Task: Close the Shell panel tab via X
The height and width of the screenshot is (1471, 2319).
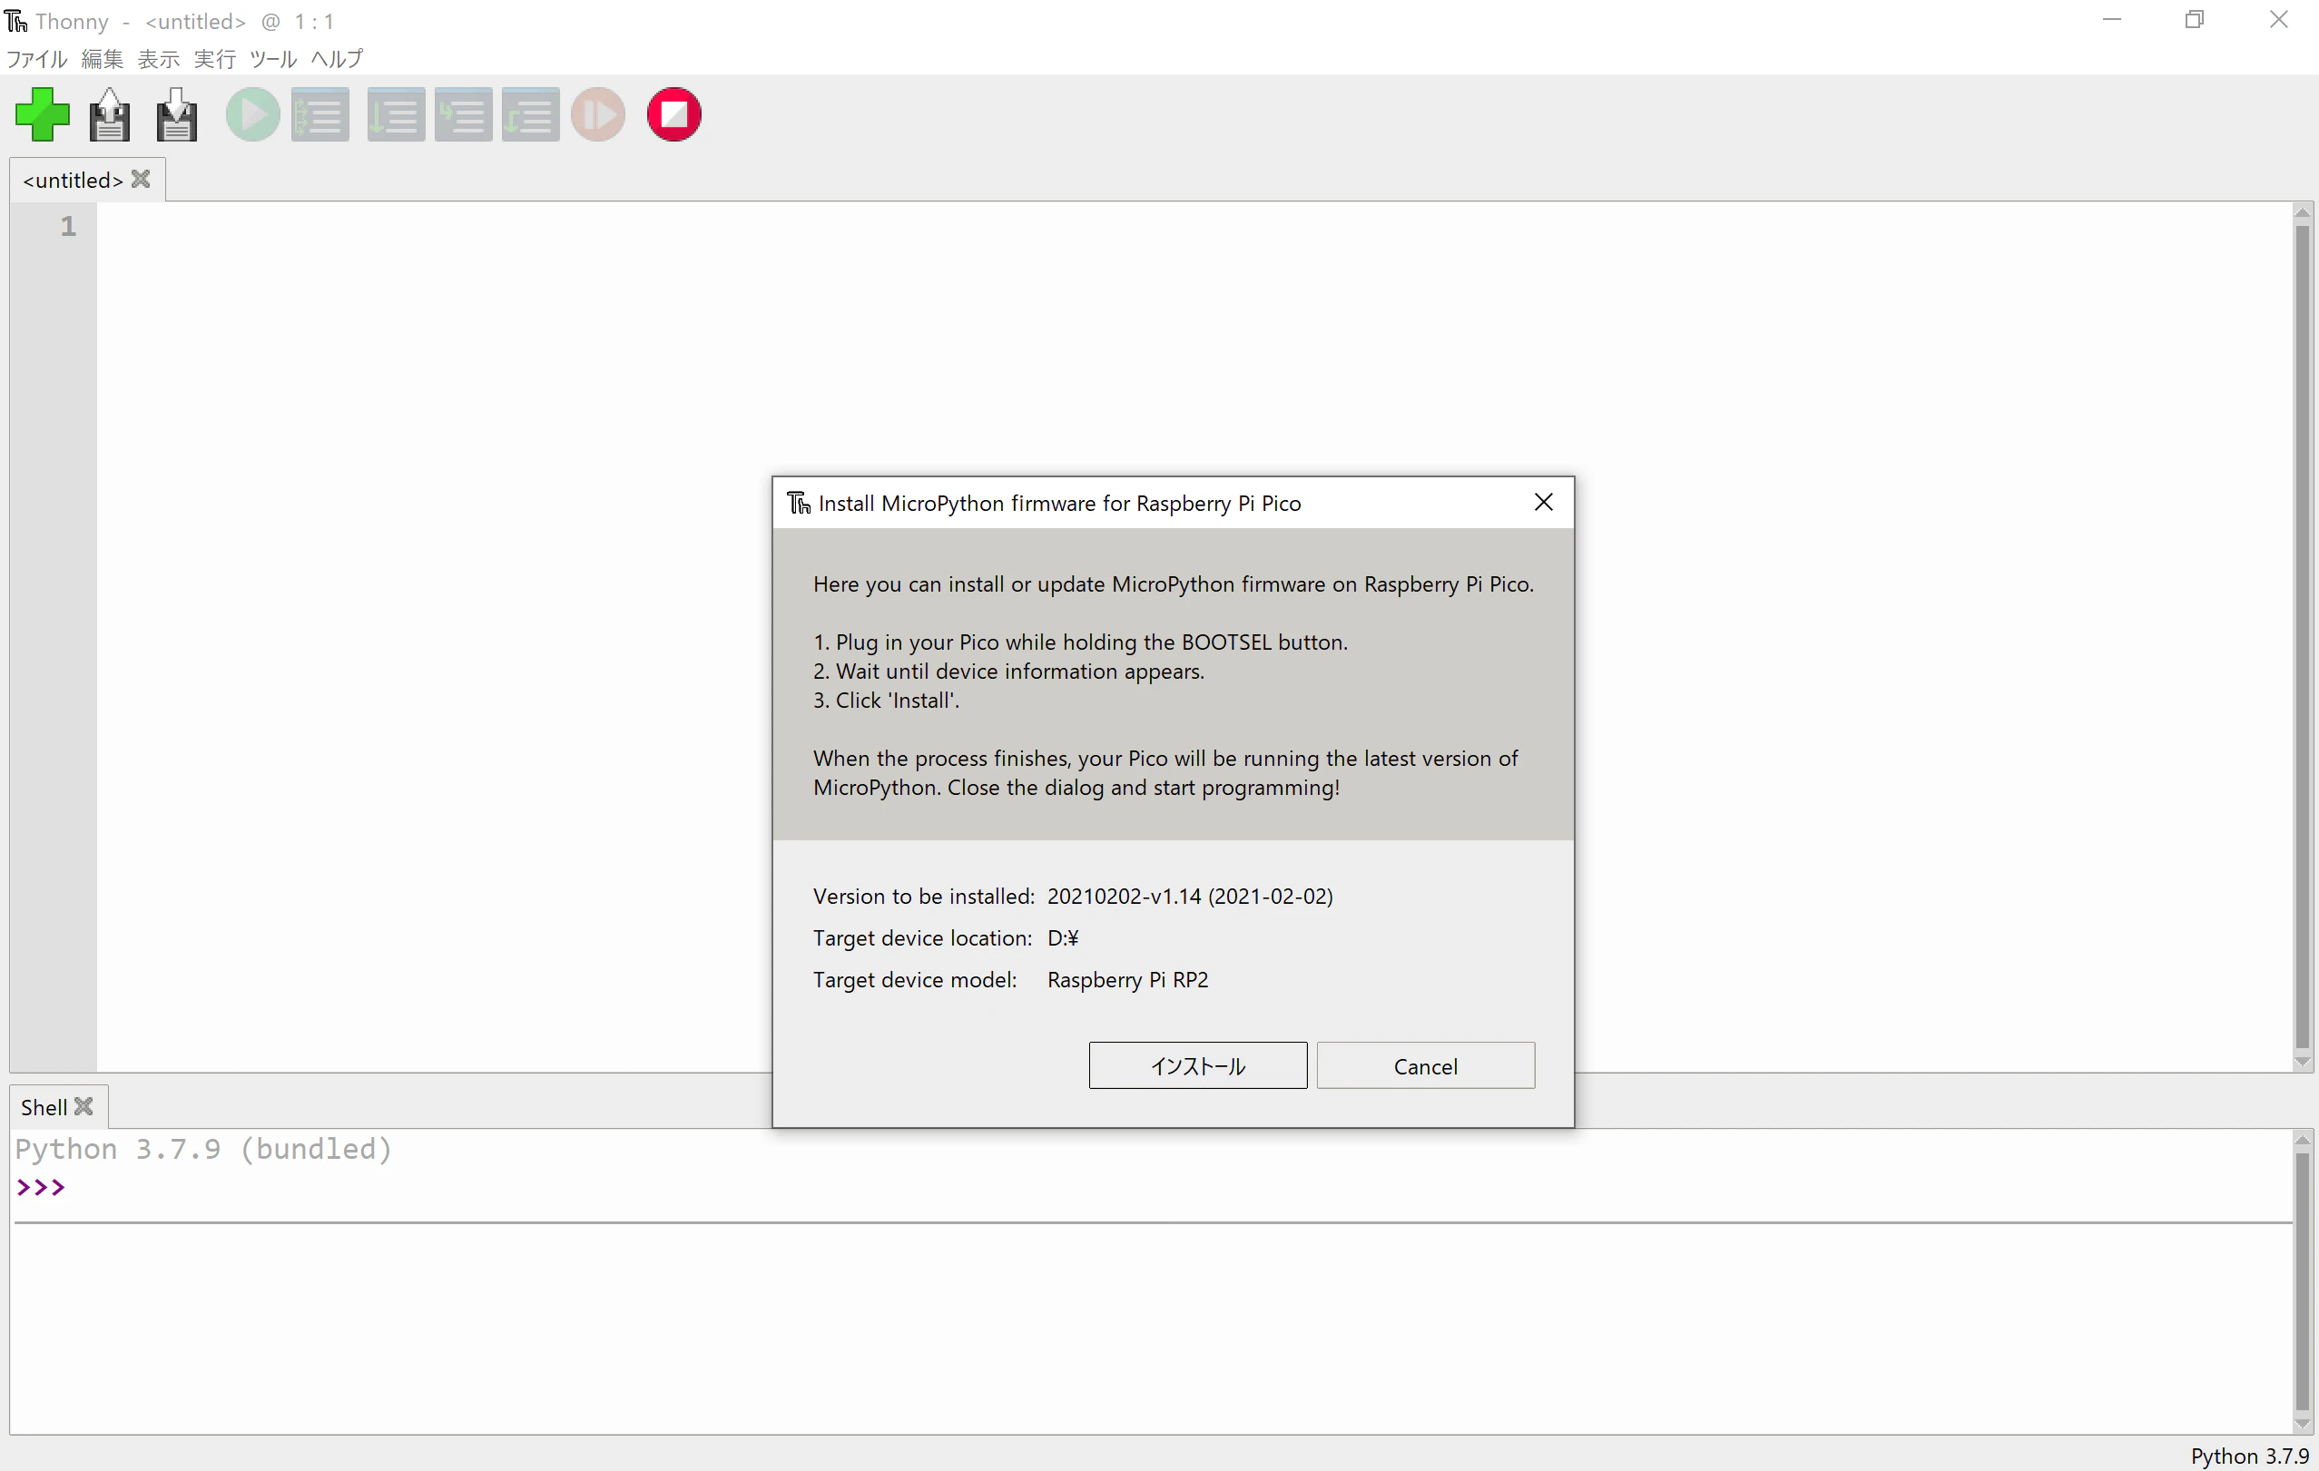Action: point(84,1106)
